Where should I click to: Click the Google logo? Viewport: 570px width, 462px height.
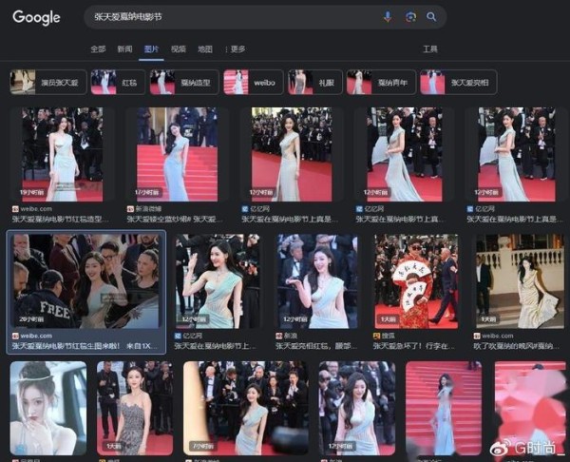pos(36,17)
